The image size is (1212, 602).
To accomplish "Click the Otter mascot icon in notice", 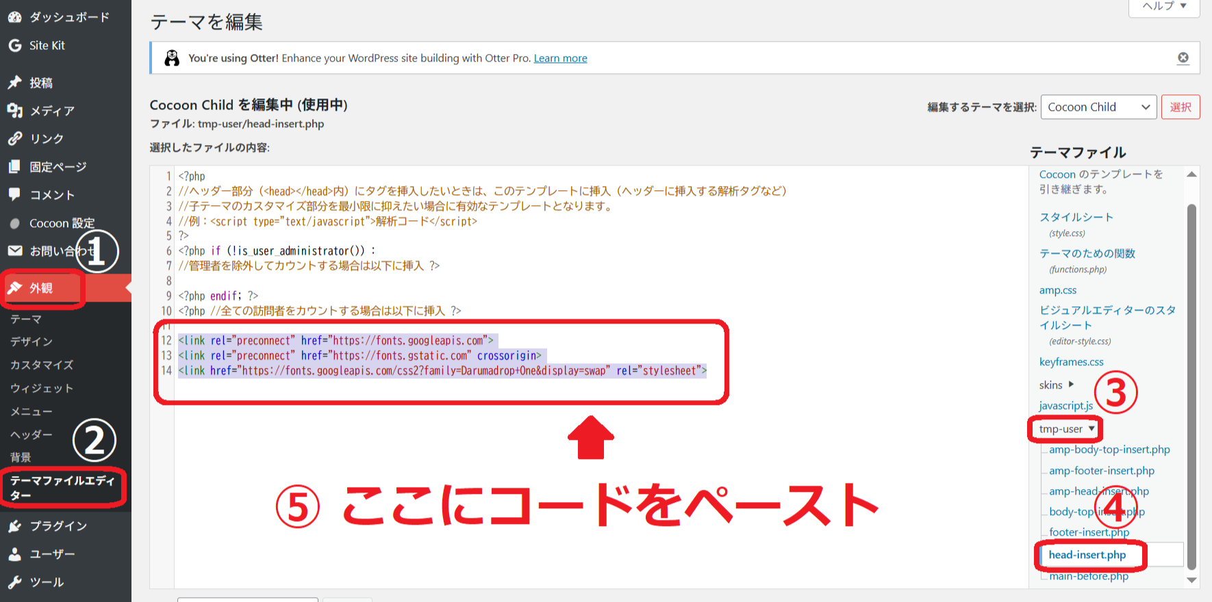I will click(172, 58).
